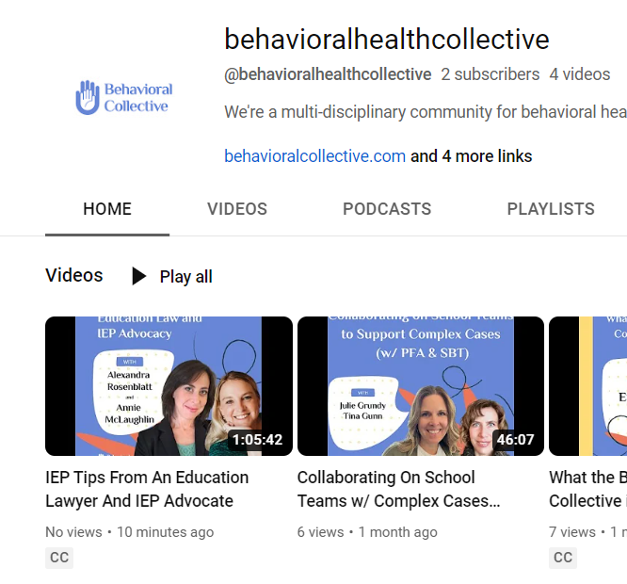Click the CC badge under IEP Tips video
627x584 pixels.
point(59,558)
